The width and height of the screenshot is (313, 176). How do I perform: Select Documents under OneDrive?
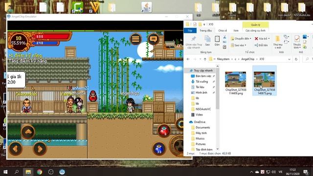202,127
